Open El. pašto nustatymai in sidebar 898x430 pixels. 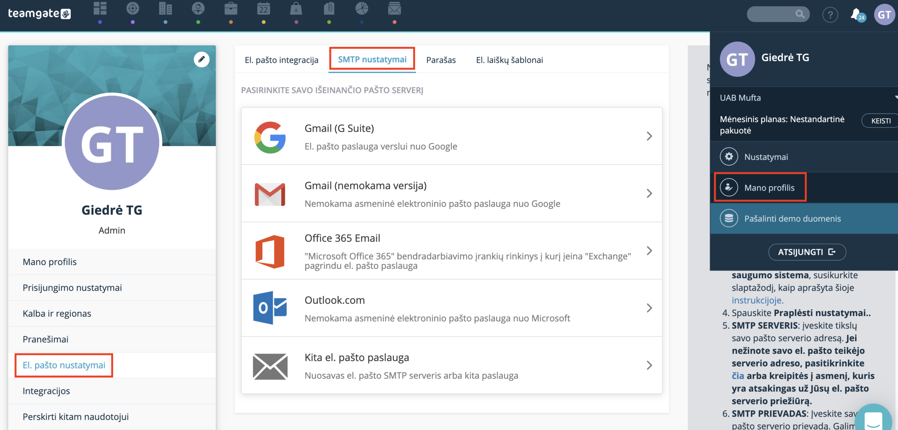[x=112, y=365]
